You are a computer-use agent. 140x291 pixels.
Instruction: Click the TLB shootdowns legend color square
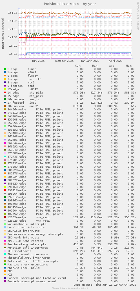click(5, 251)
